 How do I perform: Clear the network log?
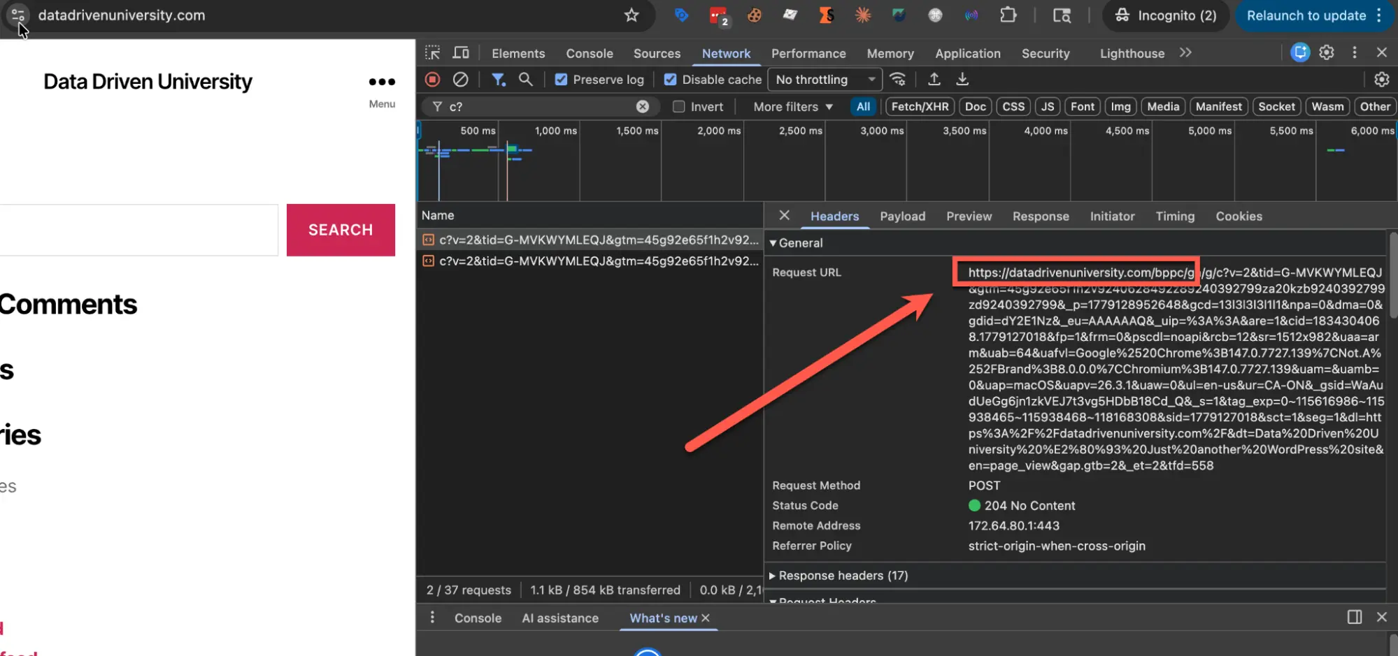[460, 80]
